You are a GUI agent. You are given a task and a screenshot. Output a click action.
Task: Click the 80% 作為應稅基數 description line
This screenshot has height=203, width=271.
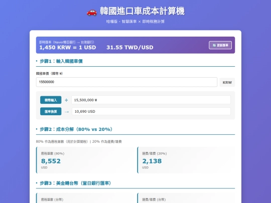point(79,141)
